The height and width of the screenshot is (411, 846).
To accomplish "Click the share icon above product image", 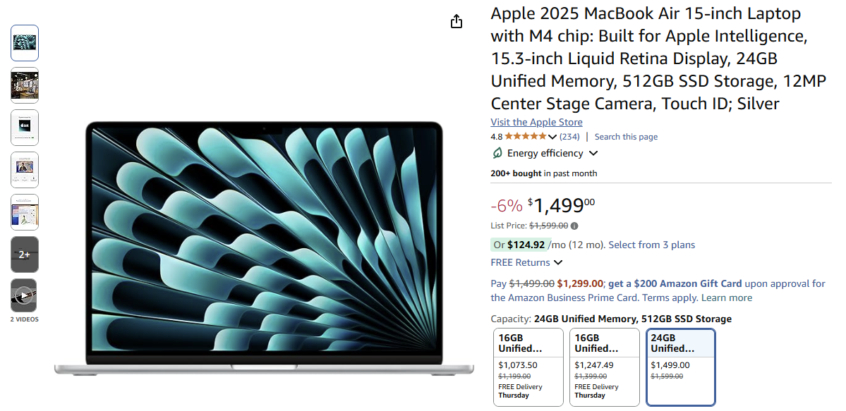I will coord(457,21).
